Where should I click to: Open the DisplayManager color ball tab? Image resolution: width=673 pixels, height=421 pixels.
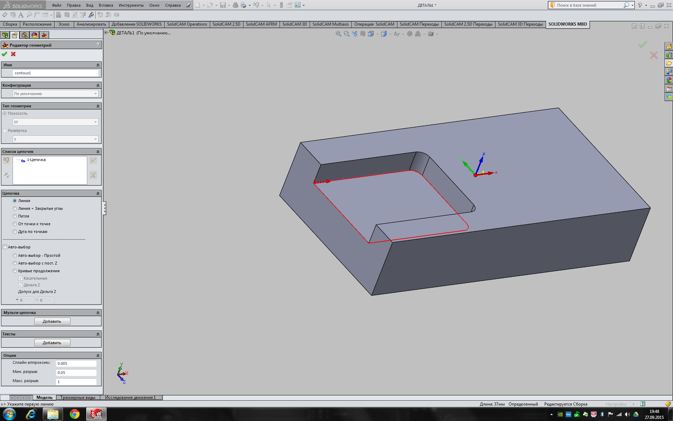pyautogui.click(x=34, y=35)
